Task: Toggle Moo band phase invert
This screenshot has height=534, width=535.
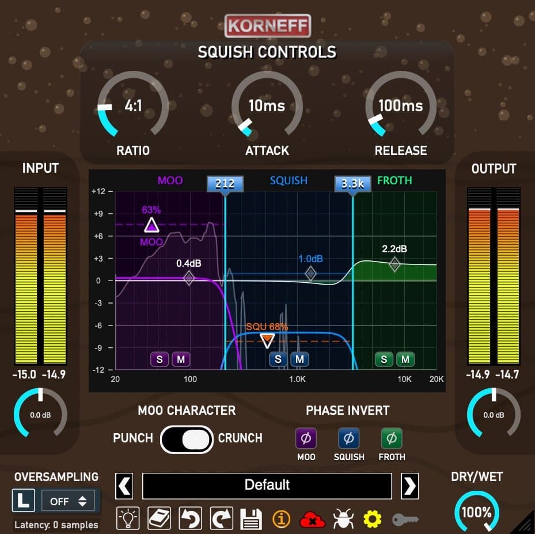Action: (x=306, y=438)
